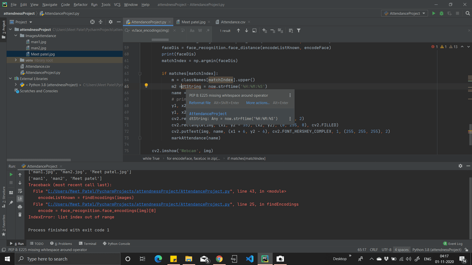Viewport: 472px width, 265px height.
Task: Open the AttendanceProject run configuration dropdown
Action: (x=404, y=13)
